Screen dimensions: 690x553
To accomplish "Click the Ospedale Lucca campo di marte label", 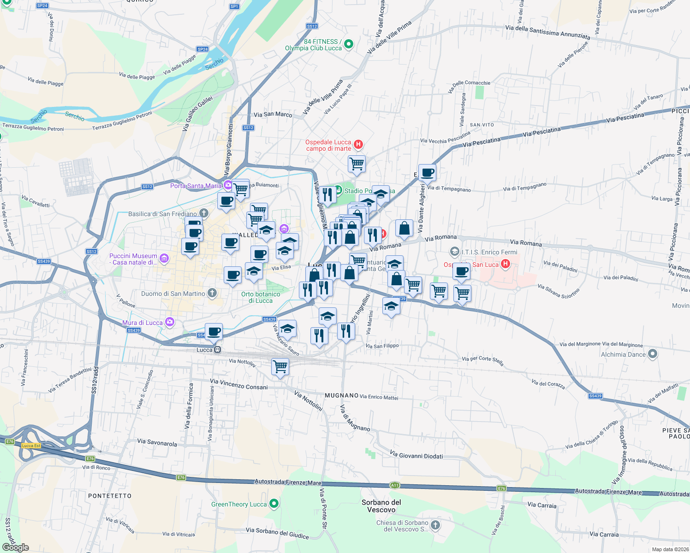I will pyautogui.click(x=328, y=145).
